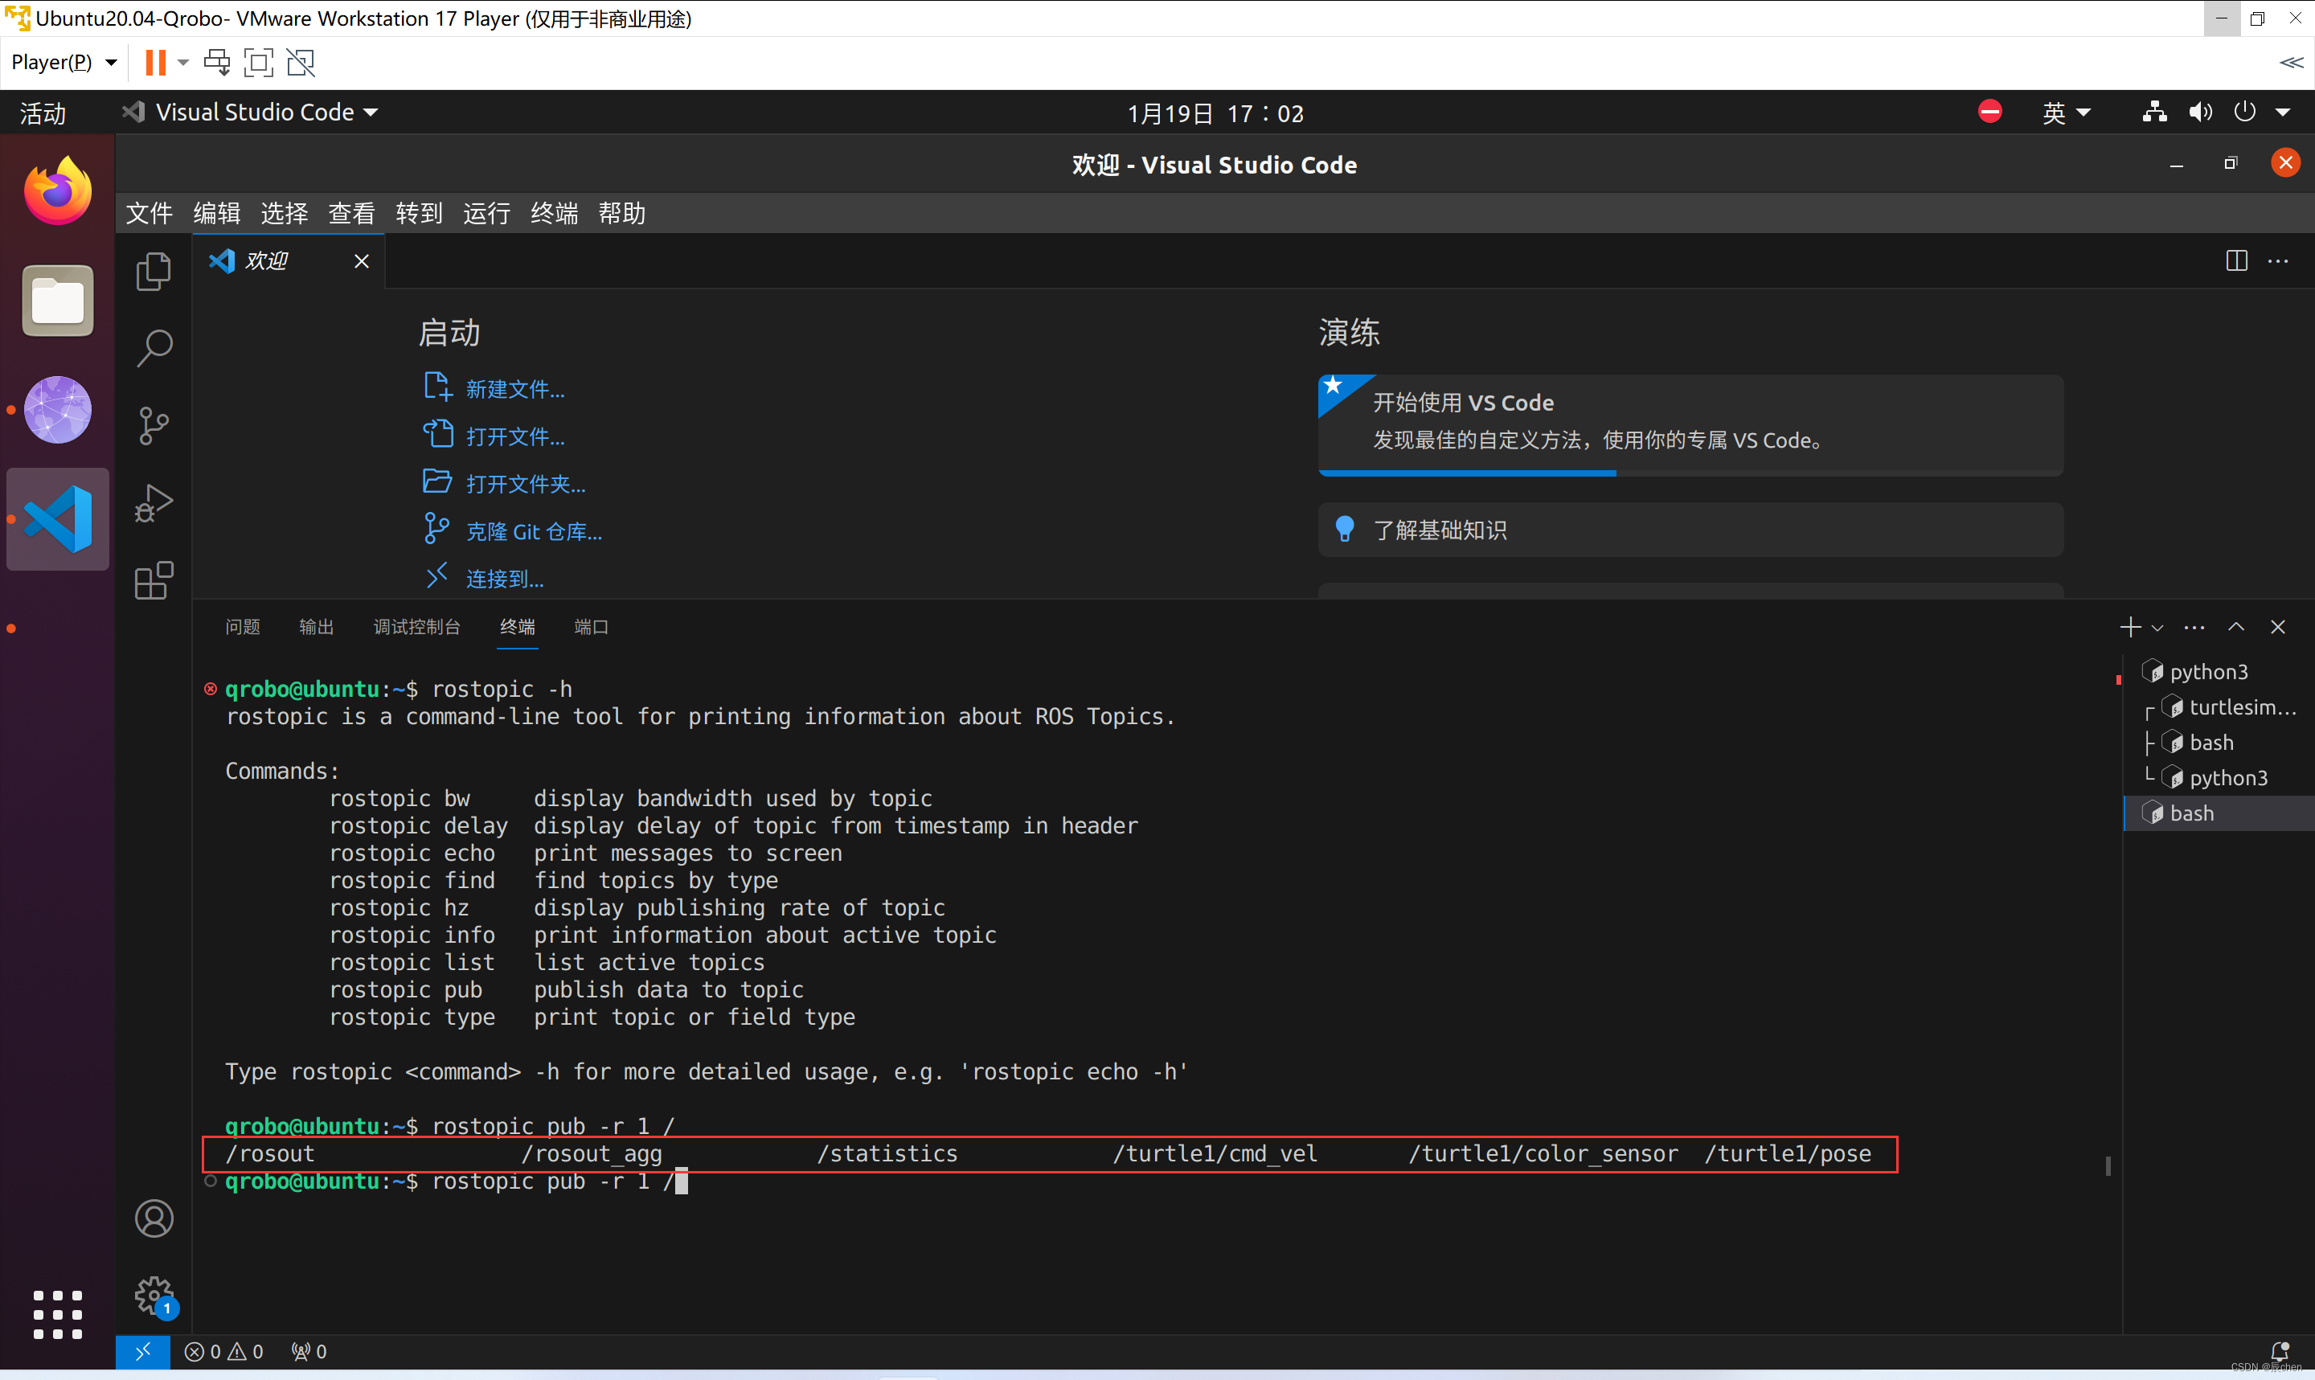Show applications grid in the dock
This screenshot has height=1380, width=2315.
pos(58,1315)
